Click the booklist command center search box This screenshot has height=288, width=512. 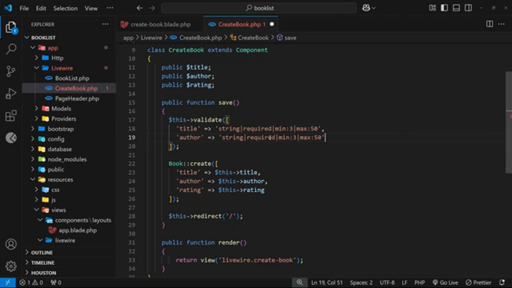pyautogui.click(x=259, y=8)
